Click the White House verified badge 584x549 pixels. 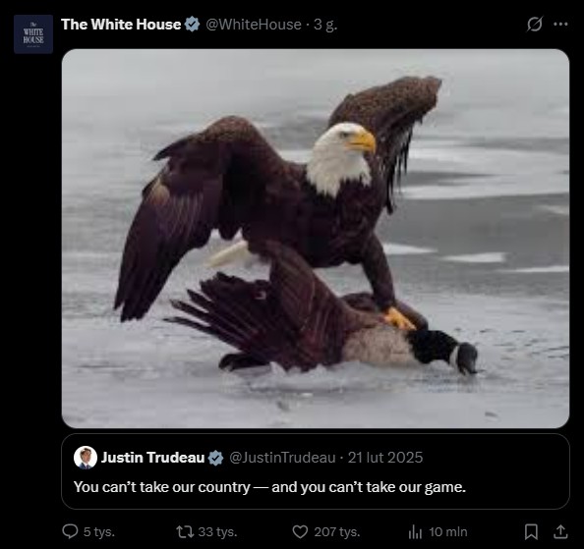192,25
